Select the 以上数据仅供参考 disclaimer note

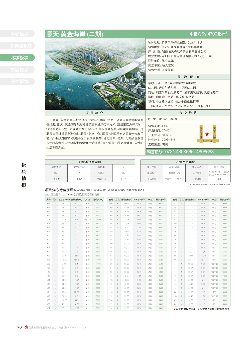pos(203,309)
